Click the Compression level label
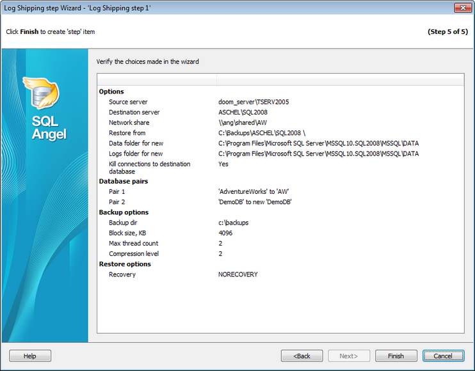The height and width of the screenshot is (371, 475). coord(134,253)
